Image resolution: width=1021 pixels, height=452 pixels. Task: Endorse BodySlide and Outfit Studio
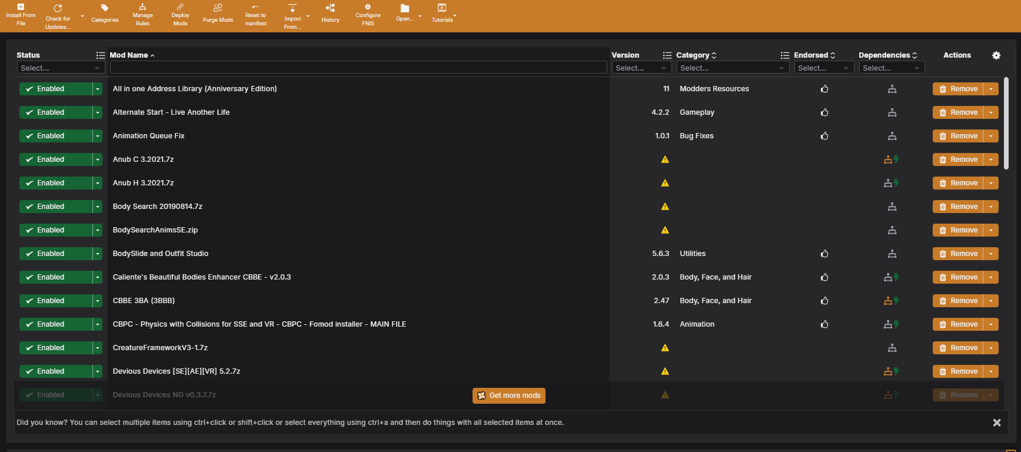click(x=824, y=254)
